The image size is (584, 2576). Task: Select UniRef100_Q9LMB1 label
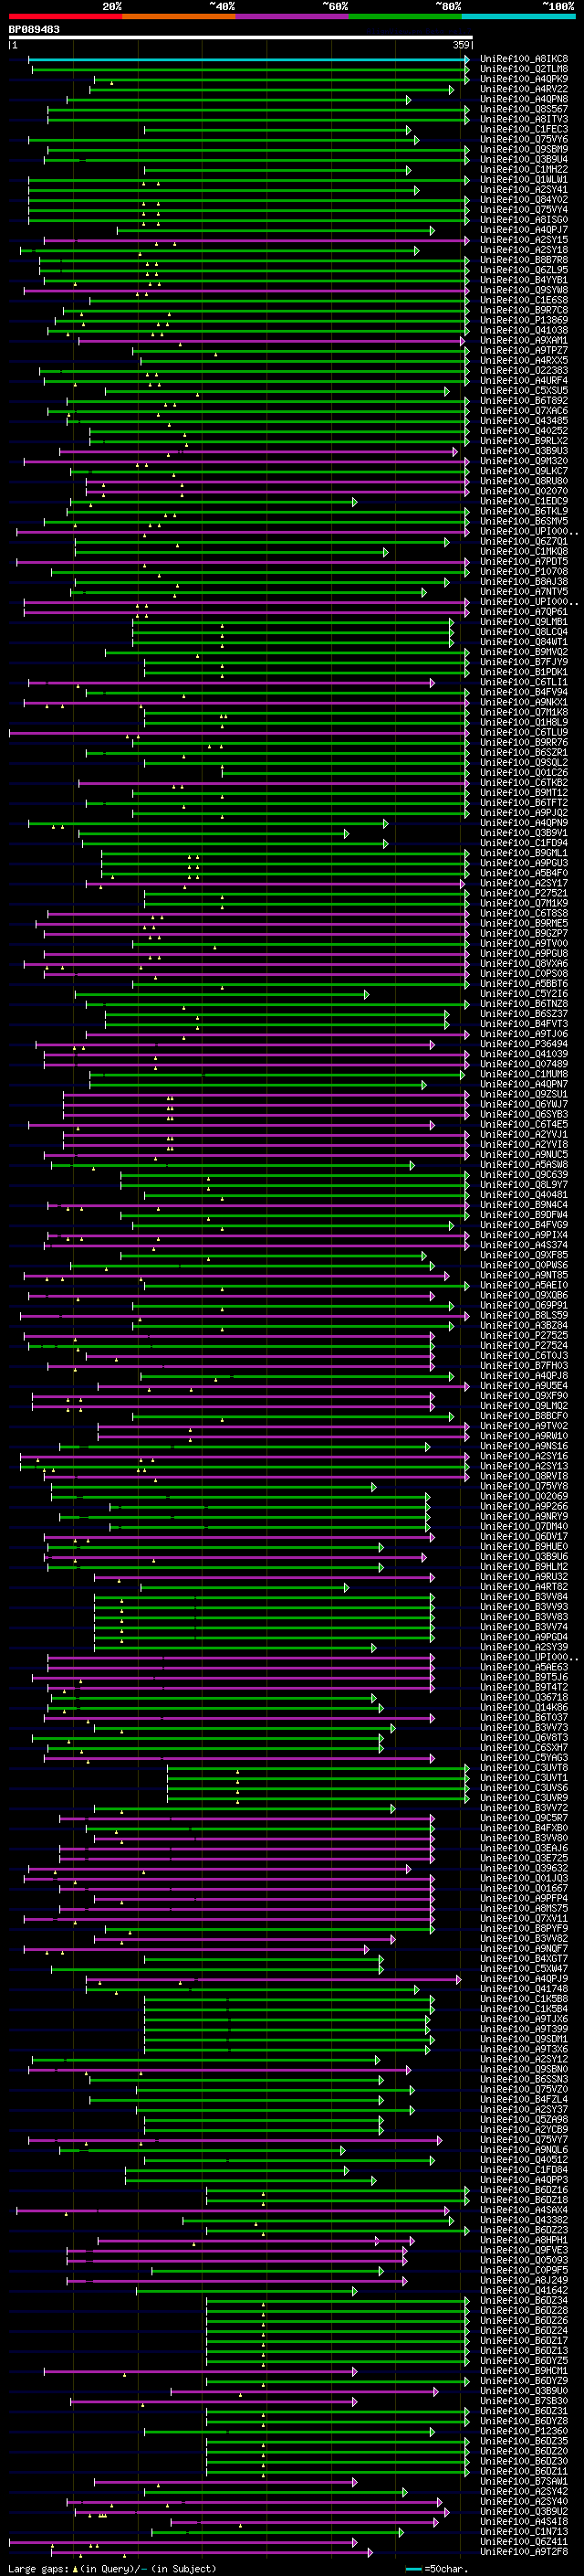click(x=524, y=622)
